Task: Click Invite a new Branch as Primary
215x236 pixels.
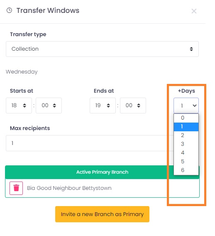Action: [x=102, y=214]
